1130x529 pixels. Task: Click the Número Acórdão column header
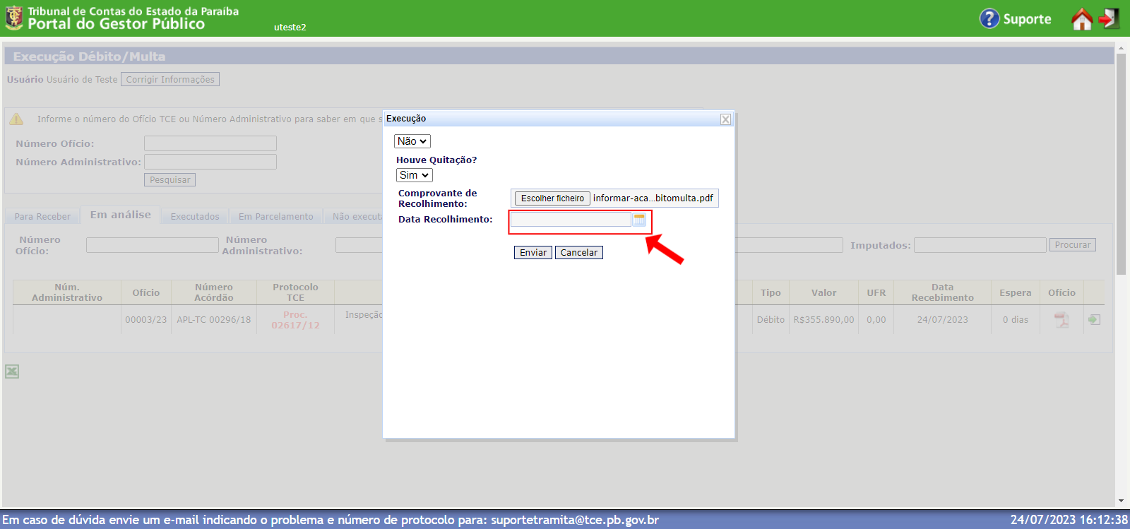[214, 292]
